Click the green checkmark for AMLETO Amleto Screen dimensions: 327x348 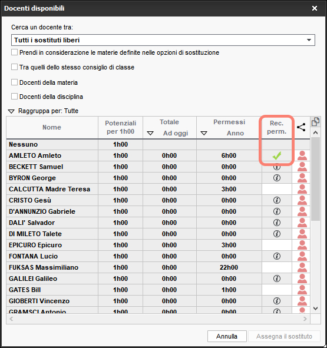(x=277, y=155)
